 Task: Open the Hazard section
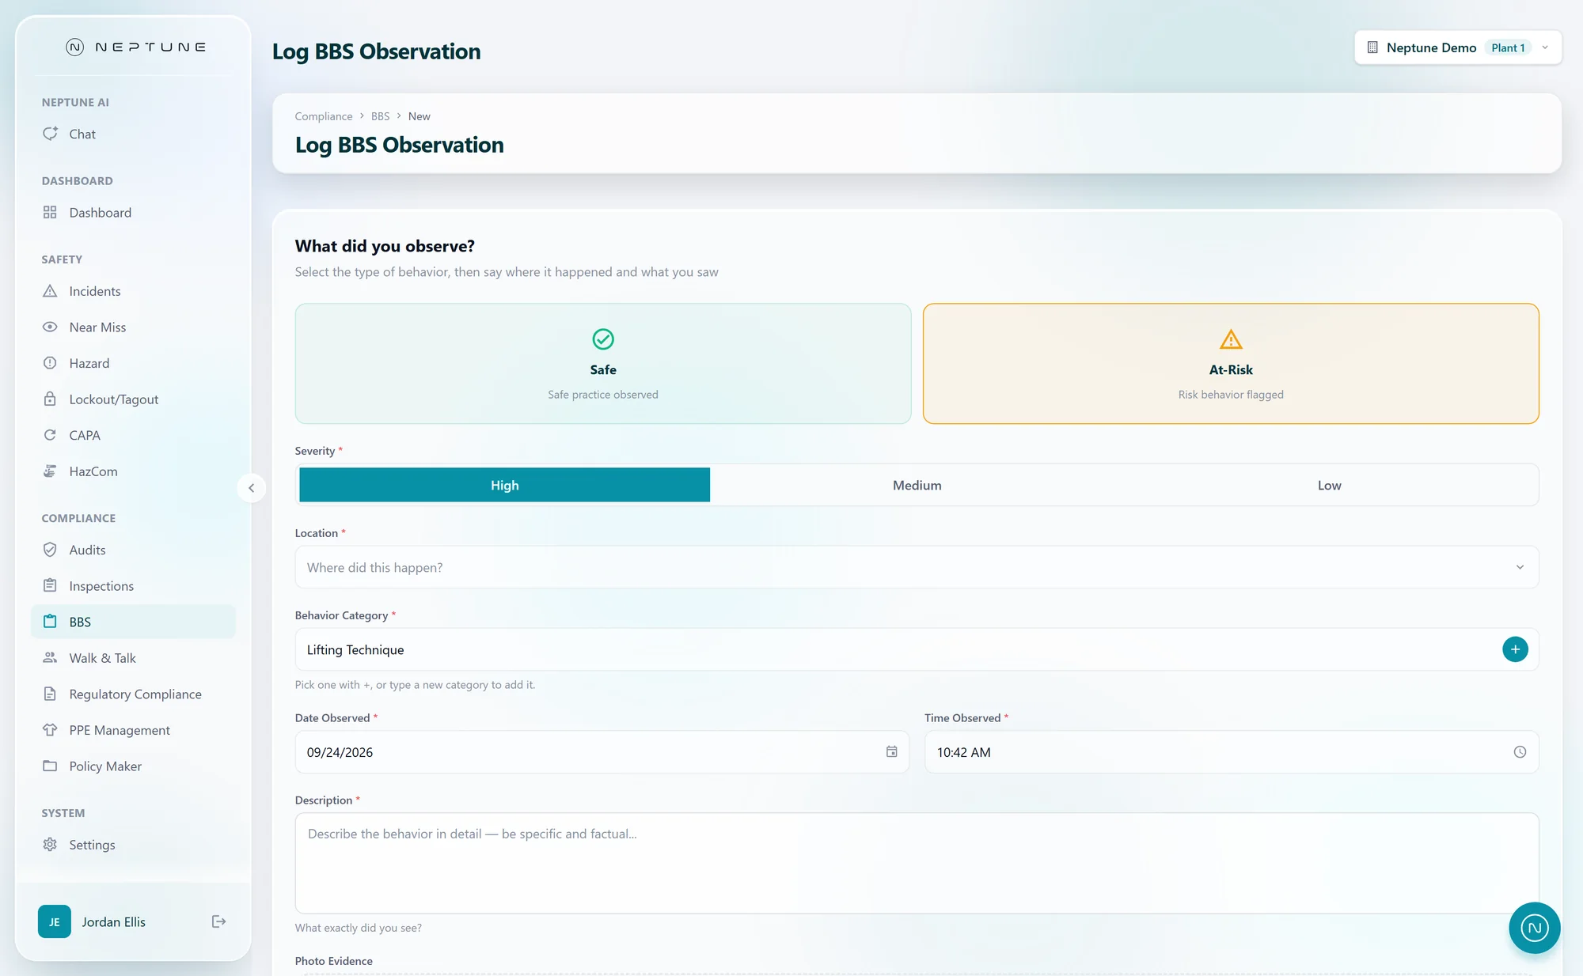pyautogui.click(x=89, y=363)
